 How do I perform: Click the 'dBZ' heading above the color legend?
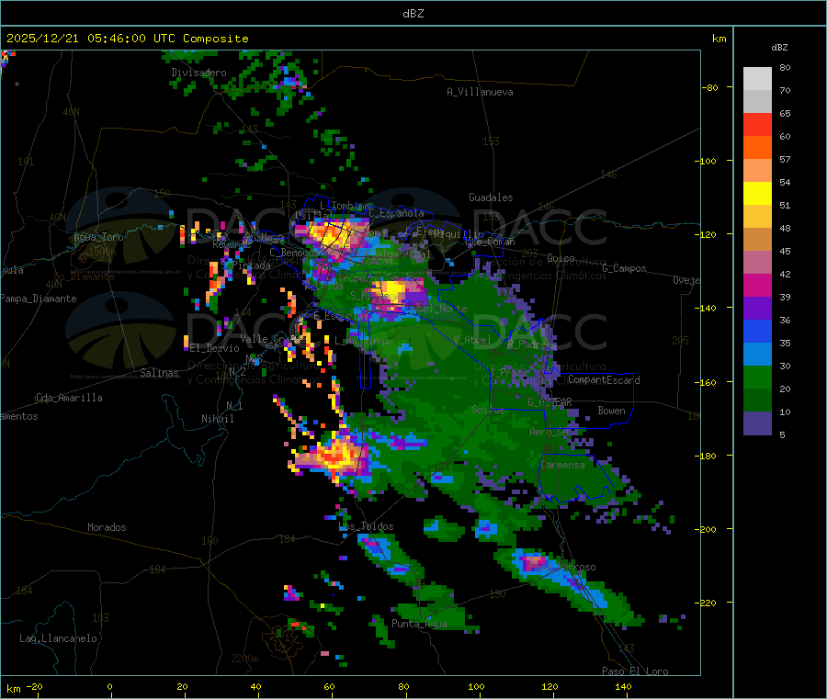[779, 48]
